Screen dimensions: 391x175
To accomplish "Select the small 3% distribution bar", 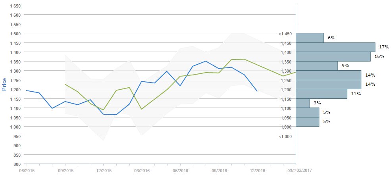I will [x=303, y=103].
